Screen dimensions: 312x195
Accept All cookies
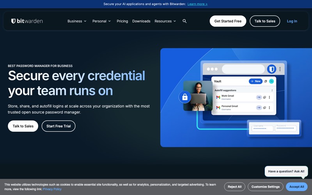pos(297,187)
